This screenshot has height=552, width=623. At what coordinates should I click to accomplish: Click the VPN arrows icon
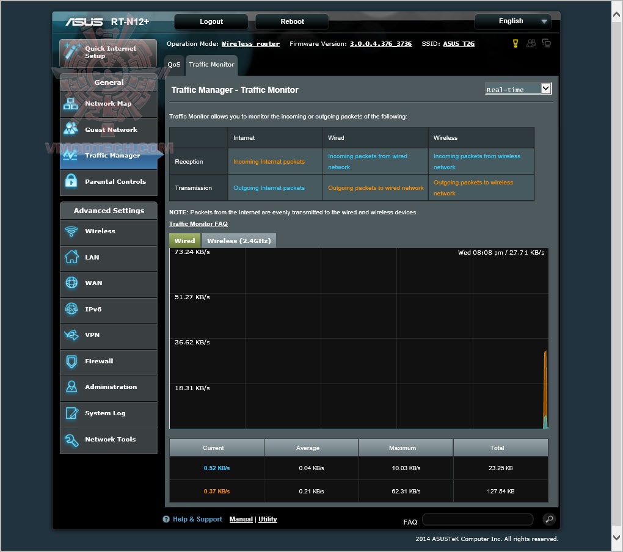coord(71,335)
